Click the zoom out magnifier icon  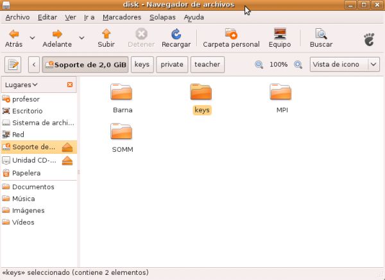tap(259, 65)
